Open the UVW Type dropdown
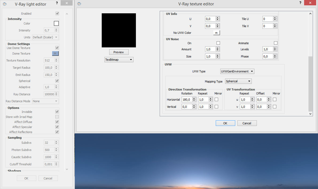Image resolution: width=318 pixels, height=189 pixels. 237,71
